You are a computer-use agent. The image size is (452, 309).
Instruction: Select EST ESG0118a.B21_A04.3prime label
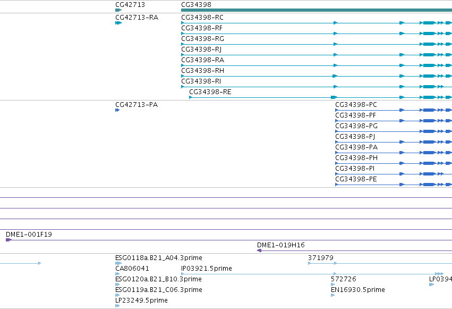pyautogui.click(x=159, y=258)
